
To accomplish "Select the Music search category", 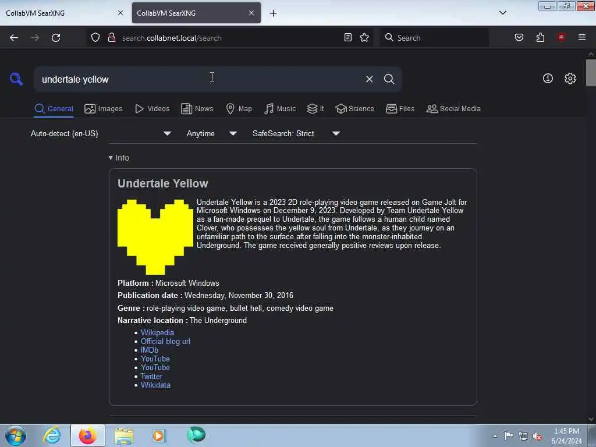I will click(280, 109).
